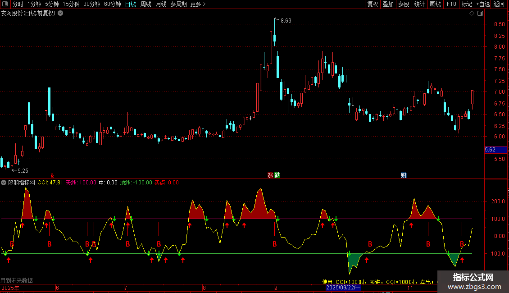Select the 1分钟 period tab
The image size is (509, 293).
tap(34, 4)
